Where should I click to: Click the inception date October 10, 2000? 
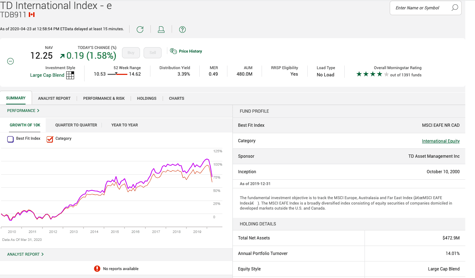tap(443, 172)
